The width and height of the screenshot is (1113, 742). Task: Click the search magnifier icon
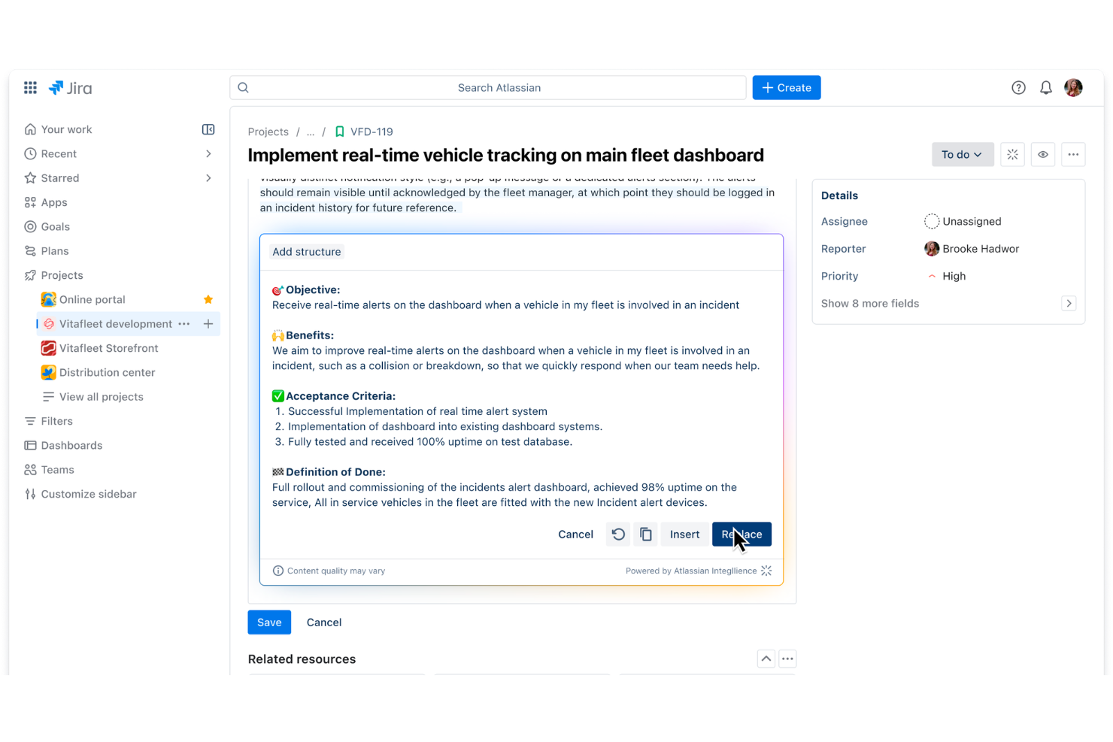(244, 88)
